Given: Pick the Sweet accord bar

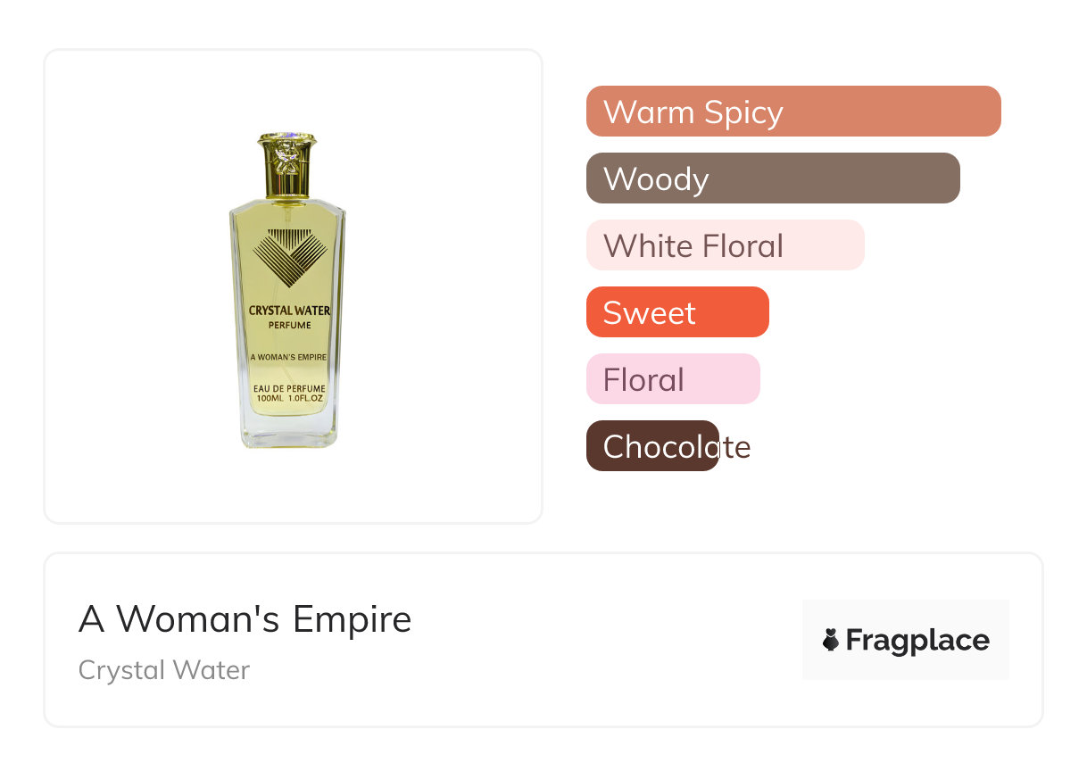Looking at the screenshot, I should 676,312.
